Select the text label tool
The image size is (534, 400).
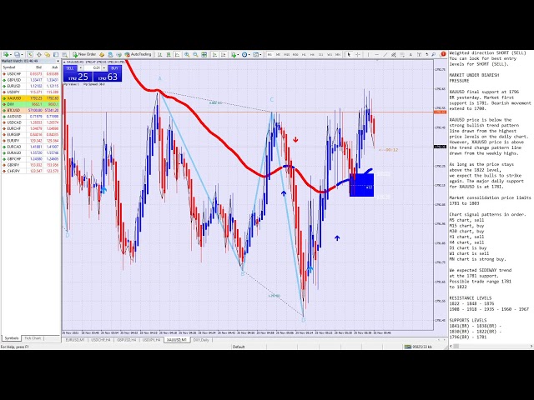click(411, 54)
